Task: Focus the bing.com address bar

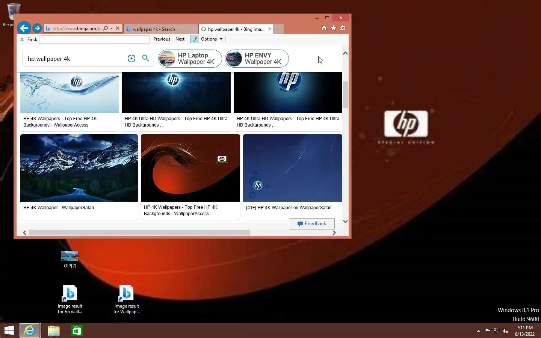Action: point(77,28)
